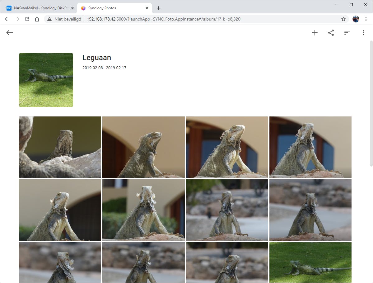This screenshot has width=373, height=283.
Task: Open third photo in the first row
Action: coord(227,147)
